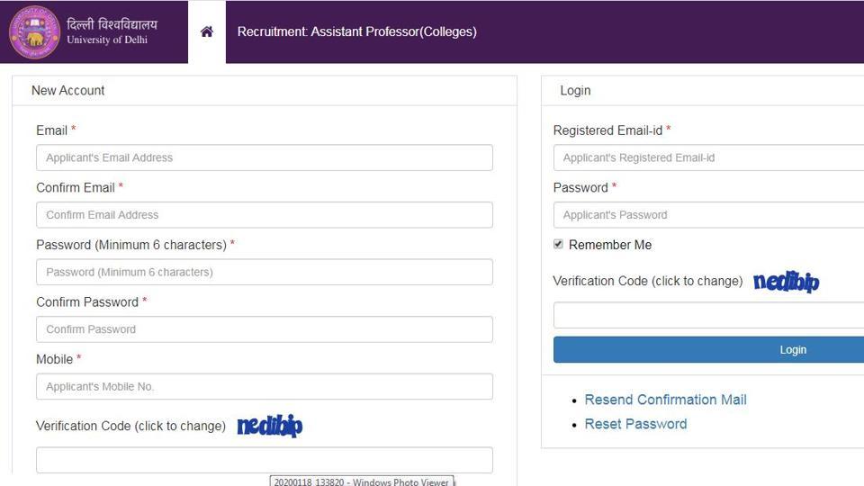864x486 pixels.
Task: Focus the Applicant's Email Address field
Action: tap(265, 157)
